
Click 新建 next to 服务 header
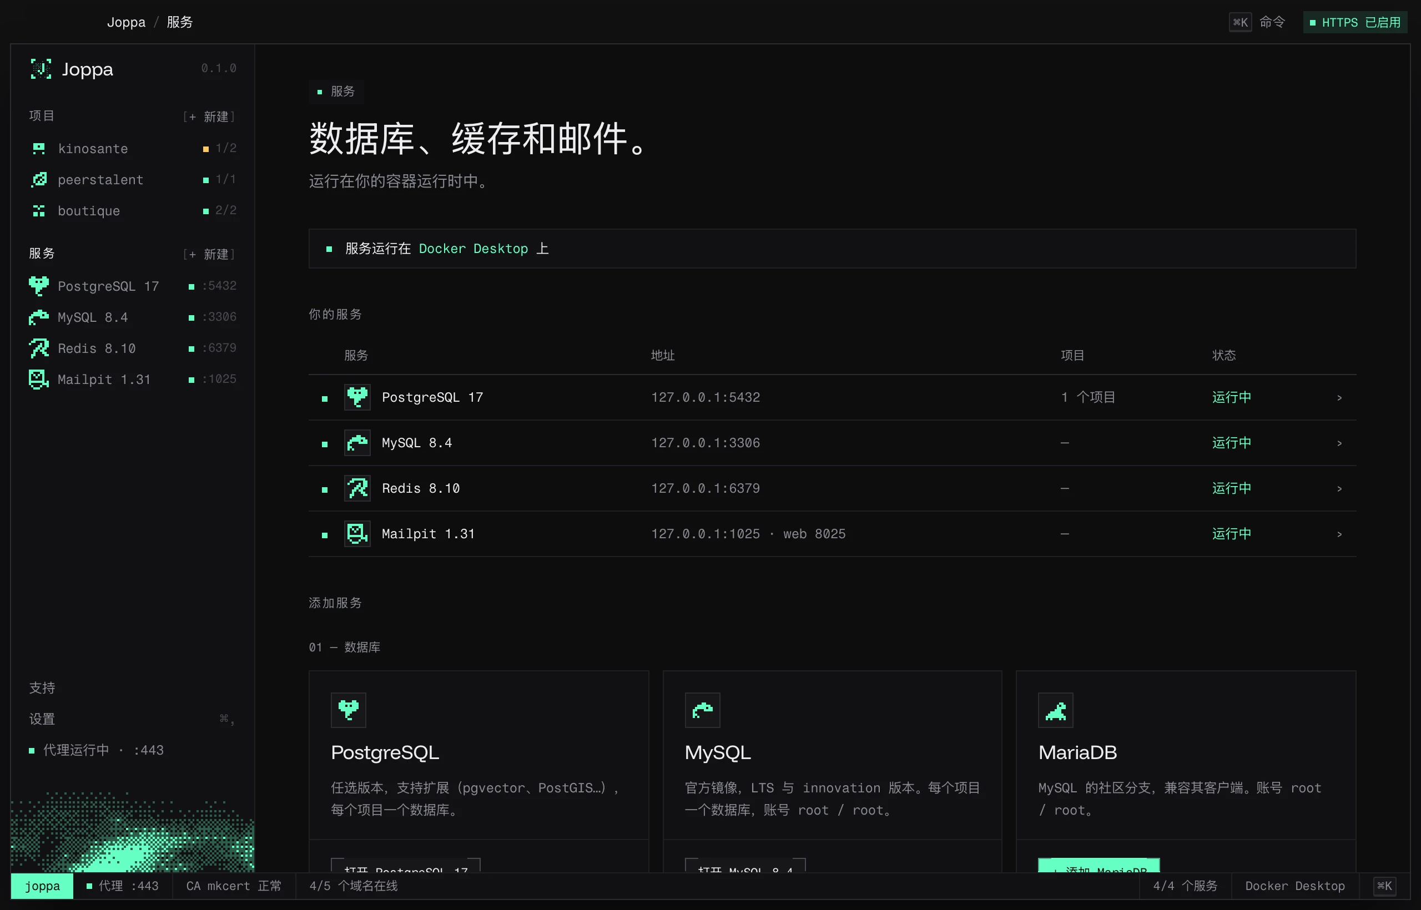click(x=209, y=254)
